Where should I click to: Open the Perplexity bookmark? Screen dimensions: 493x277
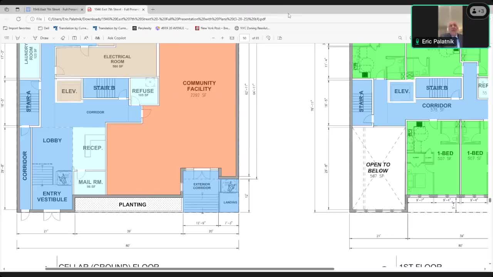pyautogui.click(x=142, y=28)
